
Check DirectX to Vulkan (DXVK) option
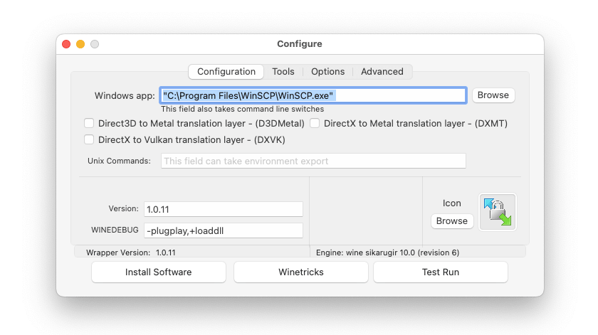pos(89,139)
